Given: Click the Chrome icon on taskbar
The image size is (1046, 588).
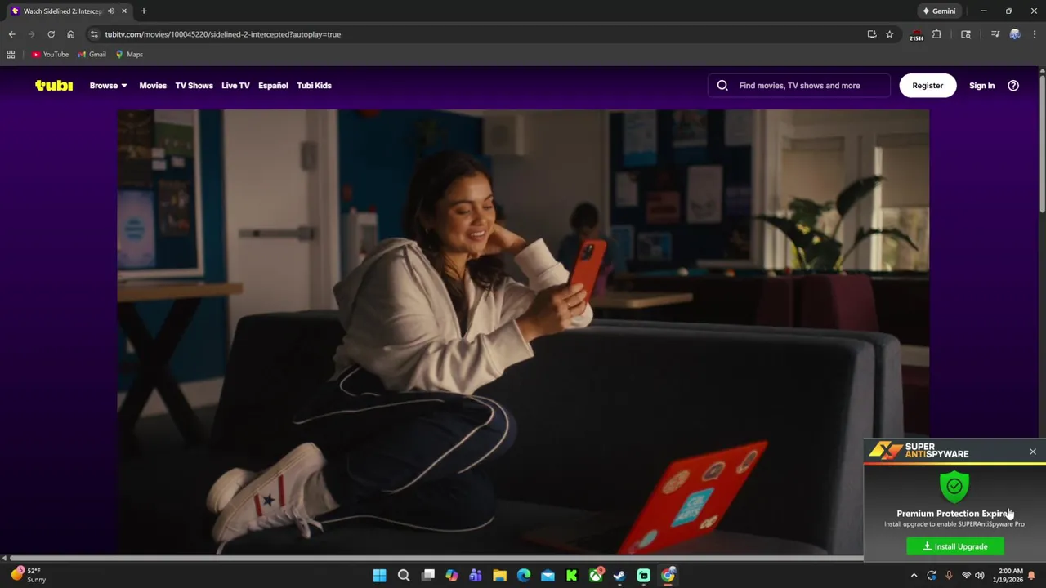Looking at the screenshot, I should point(668,576).
